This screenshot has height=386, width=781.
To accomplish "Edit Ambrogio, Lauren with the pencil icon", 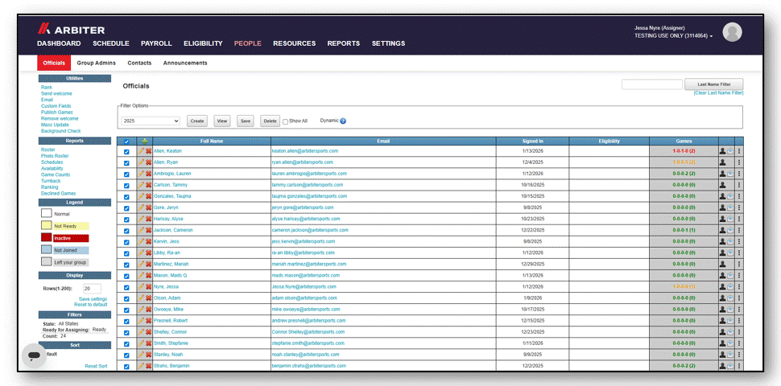I will (141, 174).
